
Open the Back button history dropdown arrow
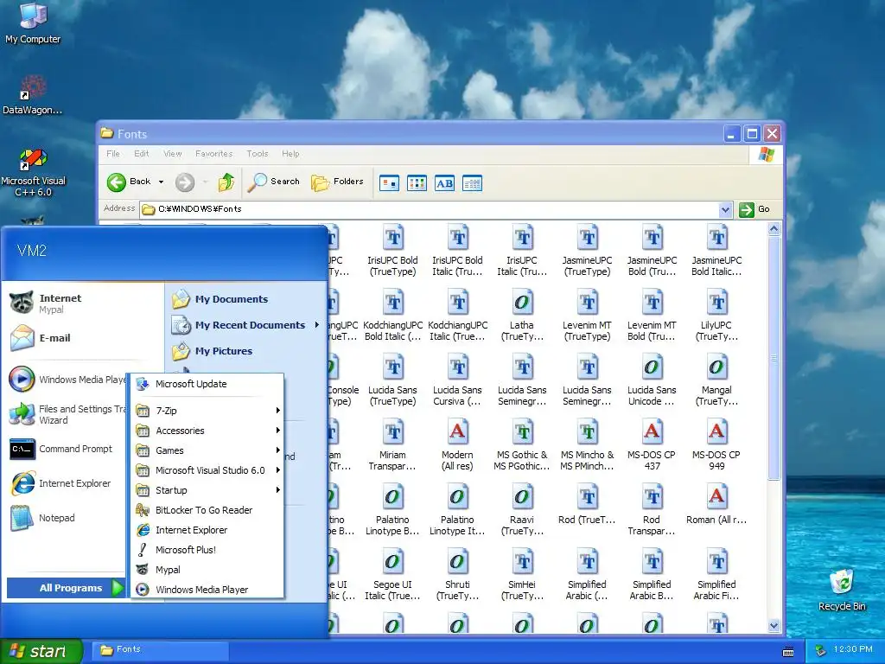pyautogui.click(x=161, y=182)
